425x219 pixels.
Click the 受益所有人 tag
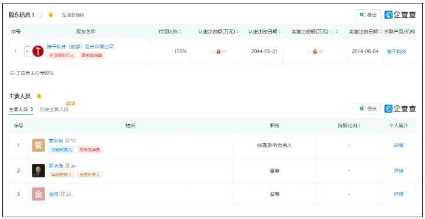[90, 175]
